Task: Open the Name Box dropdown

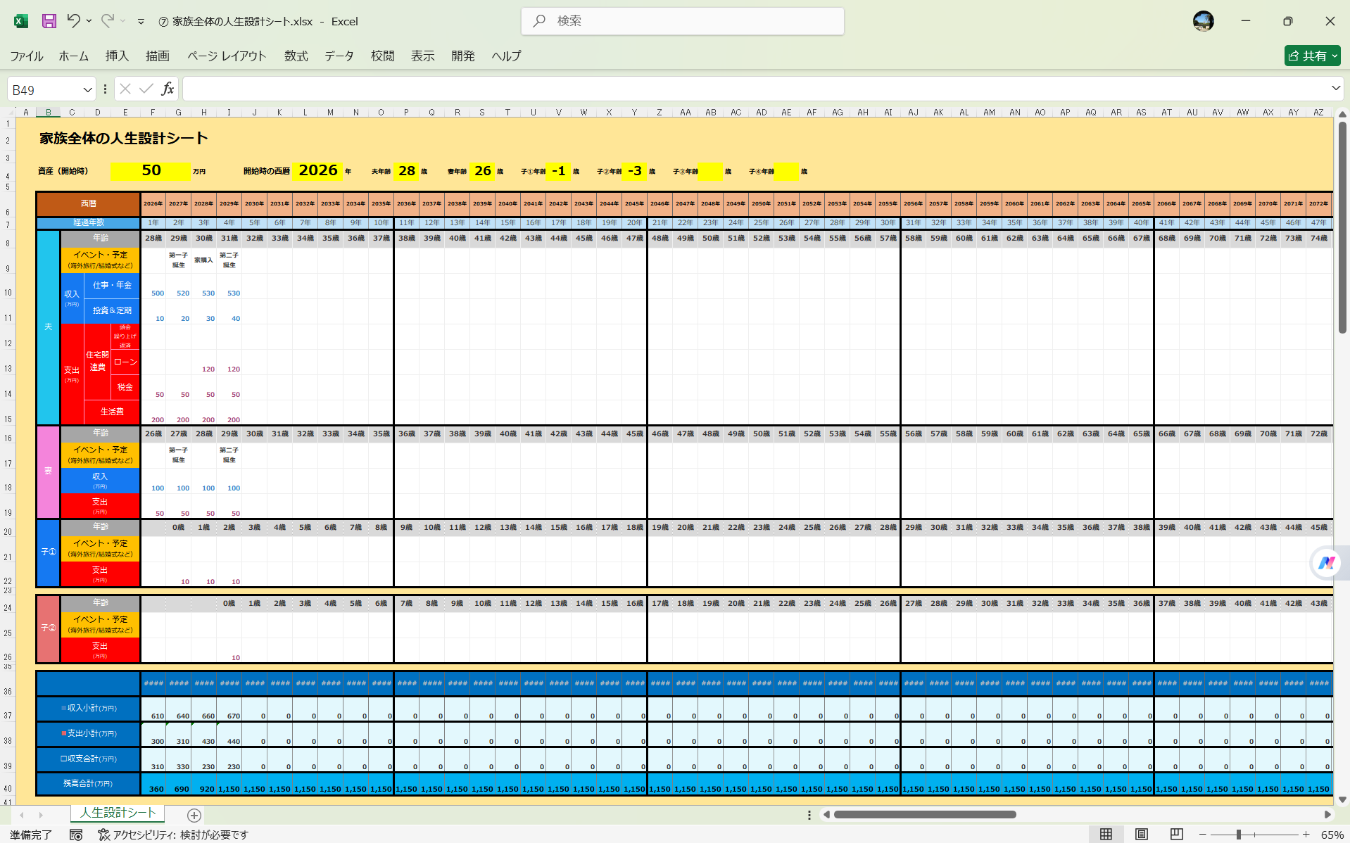Action: (87, 89)
